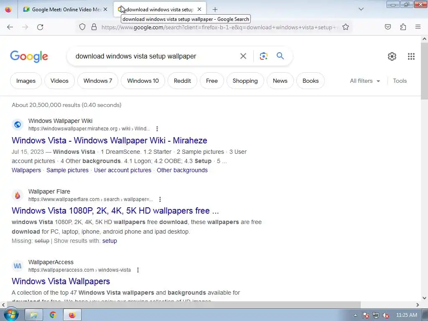
Task: Click the WallpaperAccess favicon
Action: 18,266
